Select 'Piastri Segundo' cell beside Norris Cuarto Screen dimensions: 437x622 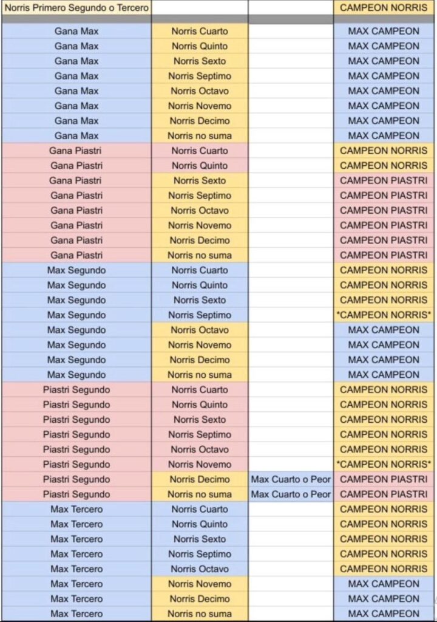[76, 389]
